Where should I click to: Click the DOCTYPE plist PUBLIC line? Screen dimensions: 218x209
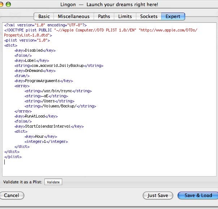(x=101, y=30)
